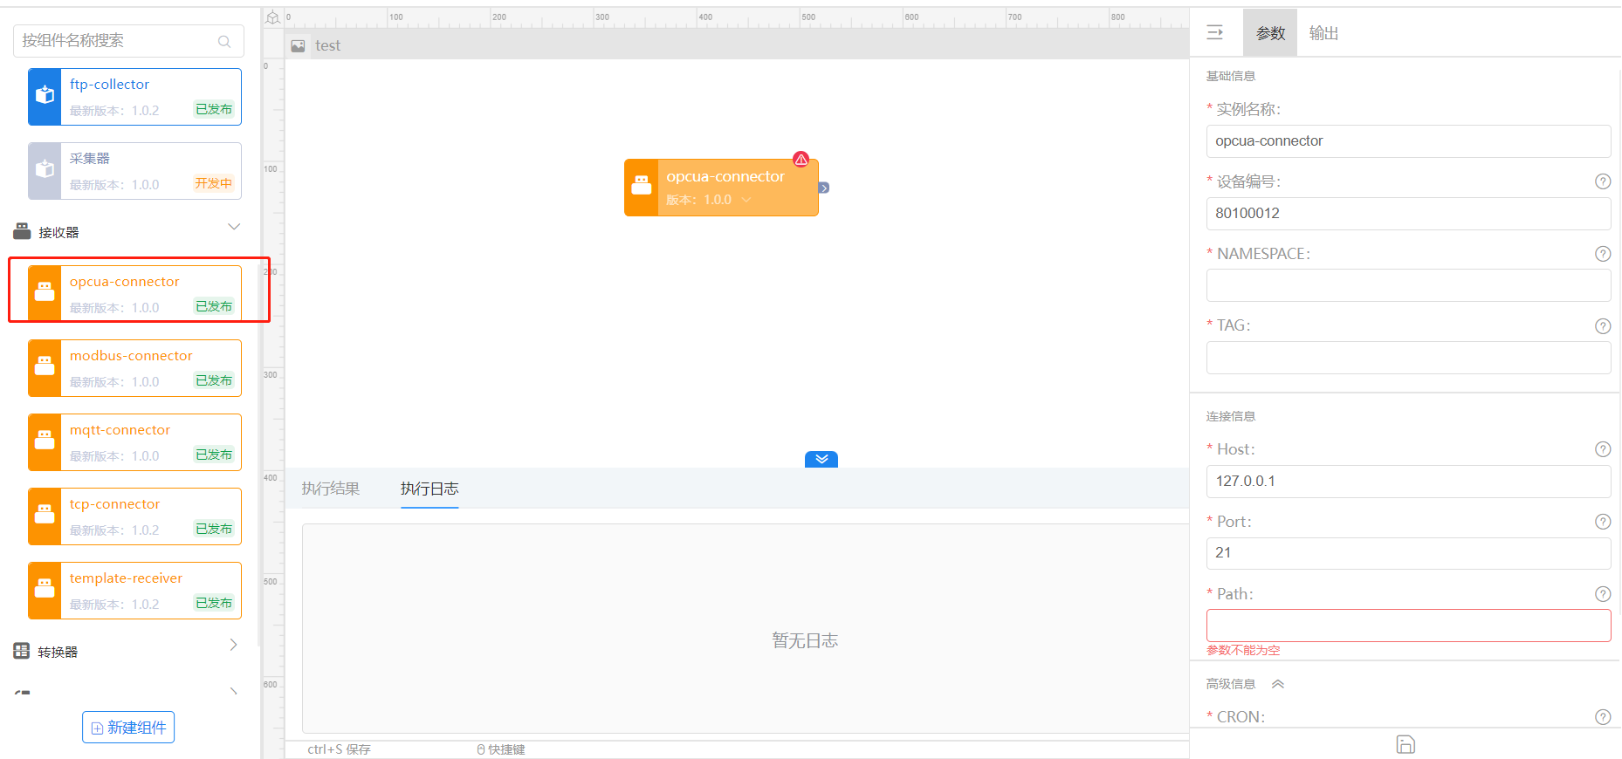This screenshot has height=759, width=1622.
Task: Click output port arrow on canvas node
Action: click(823, 188)
